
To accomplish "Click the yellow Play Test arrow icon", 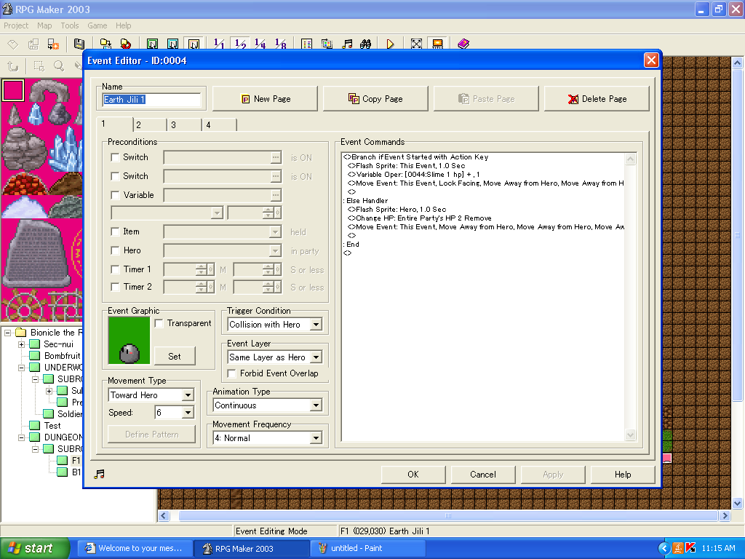I will tap(391, 44).
